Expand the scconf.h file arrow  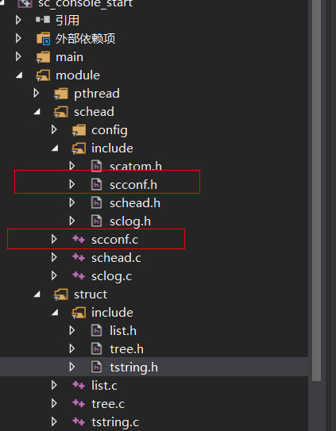(x=72, y=184)
